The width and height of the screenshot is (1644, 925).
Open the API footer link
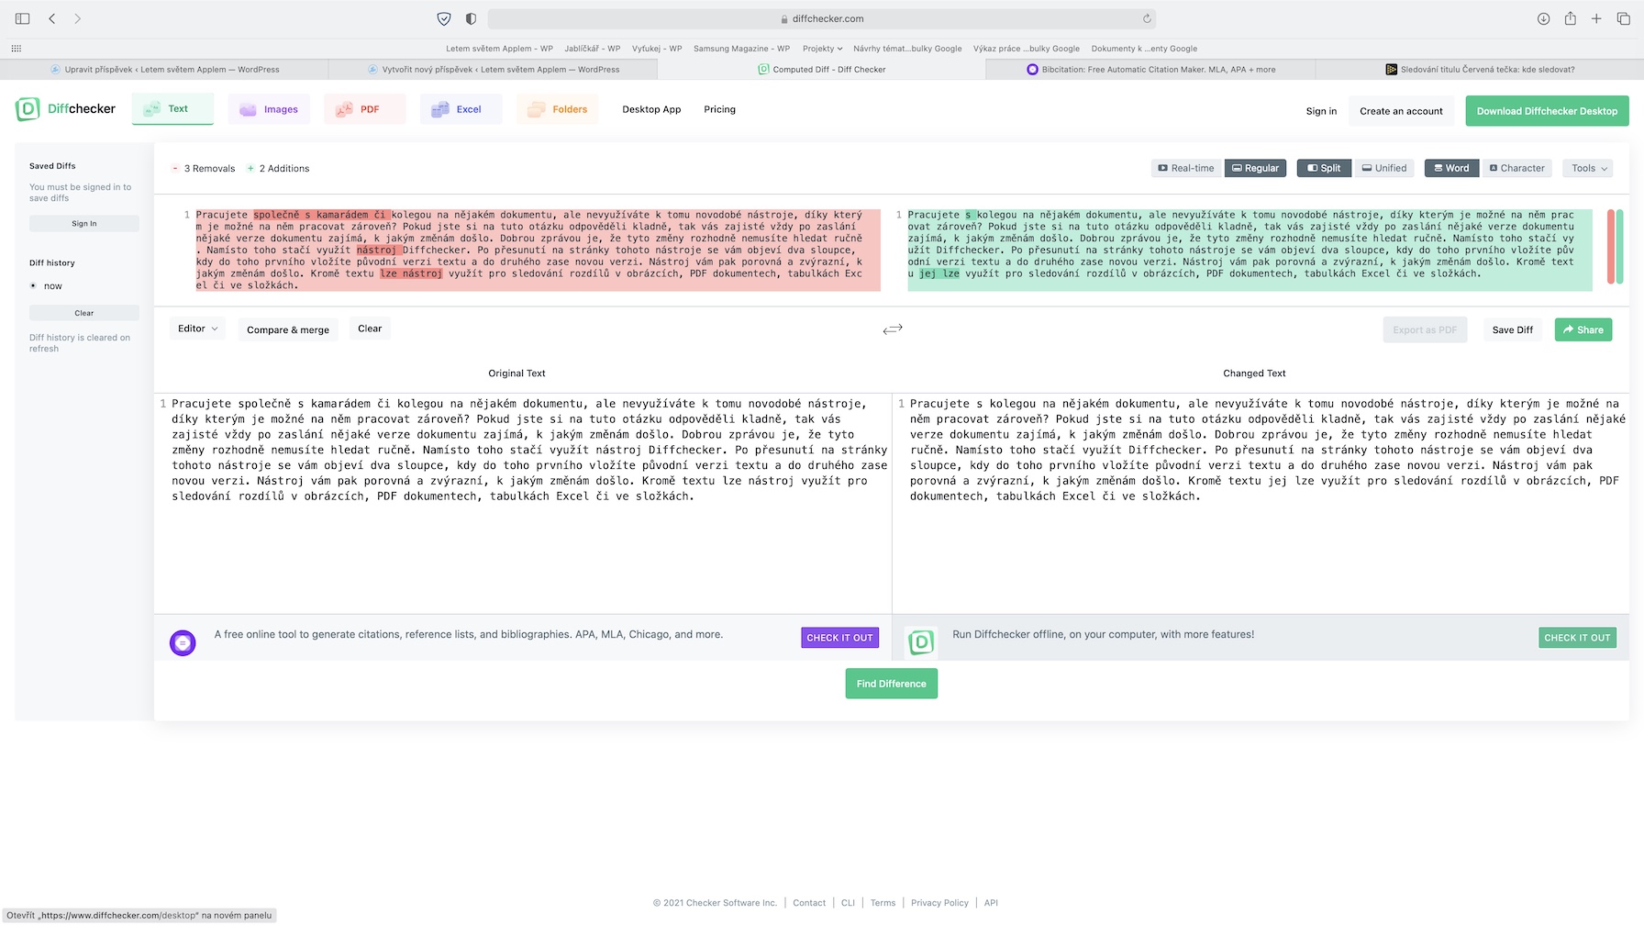coord(991,903)
